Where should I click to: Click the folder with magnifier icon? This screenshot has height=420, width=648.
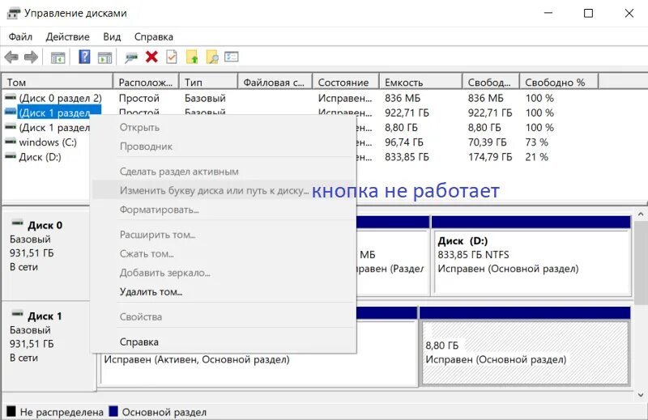(x=212, y=57)
